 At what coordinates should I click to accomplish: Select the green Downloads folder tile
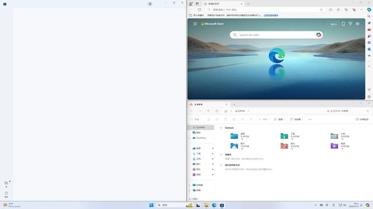290,135
